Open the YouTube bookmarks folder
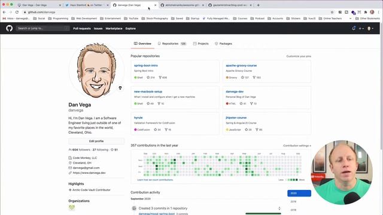 point(131,19)
